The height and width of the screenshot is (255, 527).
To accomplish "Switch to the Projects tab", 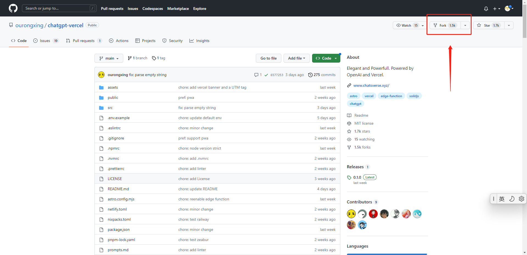I will (x=145, y=41).
